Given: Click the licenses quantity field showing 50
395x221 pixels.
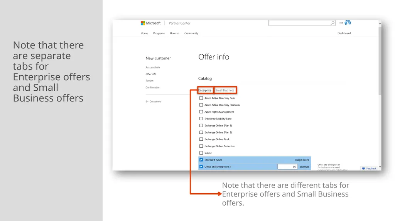Looking at the screenshot, I should point(287,166).
